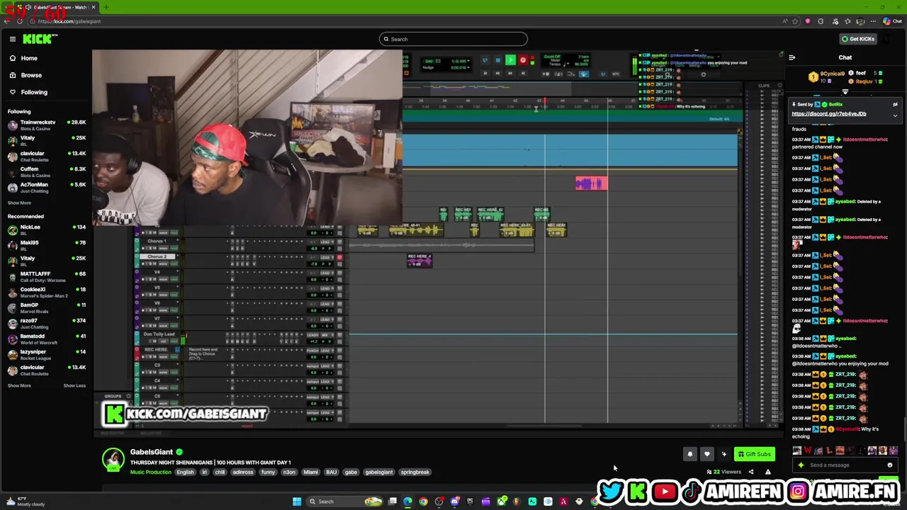This screenshot has width=907, height=510.
Task: Open Music Production category link
Action: pyautogui.click(x=150, y=472)
